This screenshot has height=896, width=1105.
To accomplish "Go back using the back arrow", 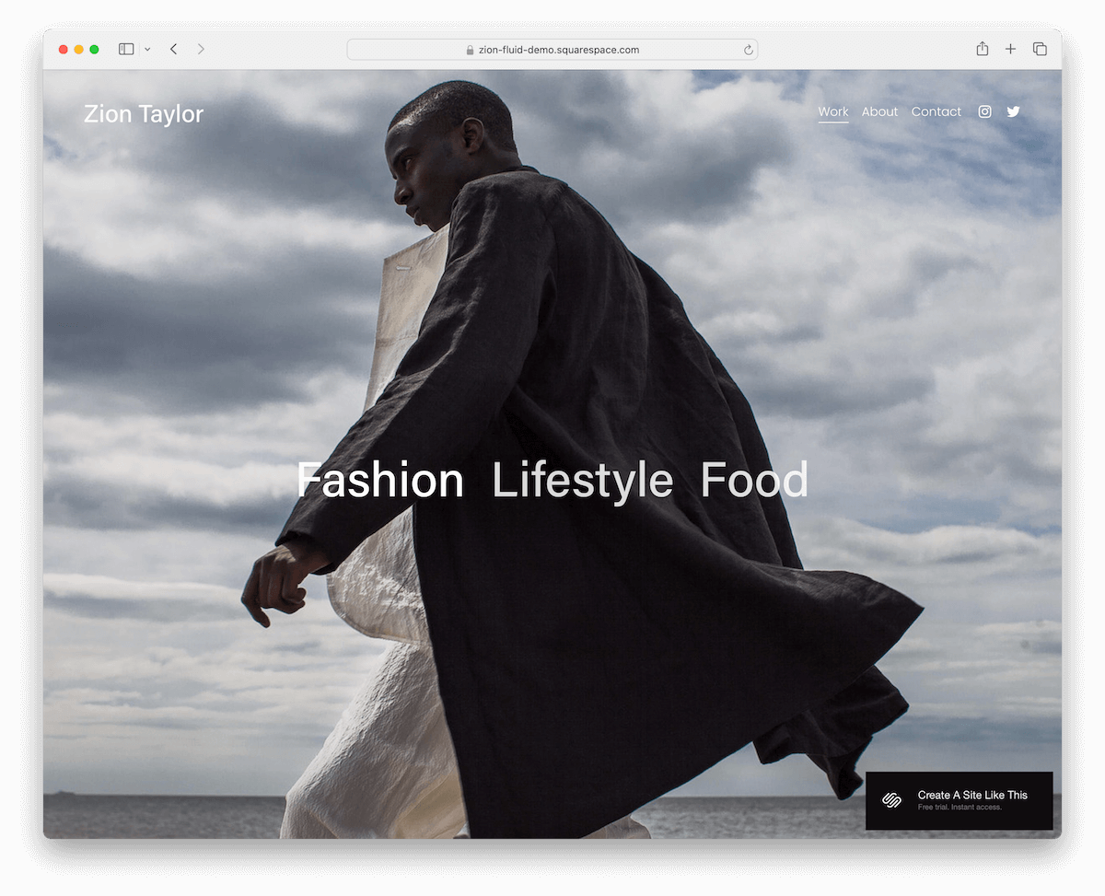I will tap(173, 49).
